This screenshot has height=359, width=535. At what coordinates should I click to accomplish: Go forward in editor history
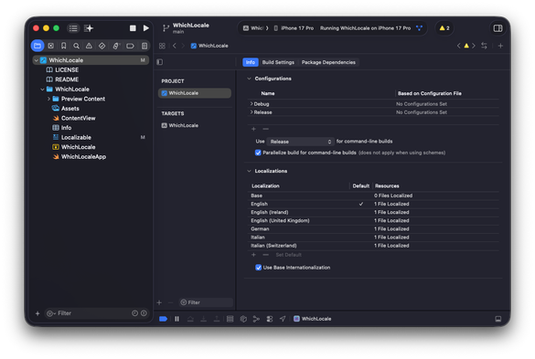[x=183, y=46]
